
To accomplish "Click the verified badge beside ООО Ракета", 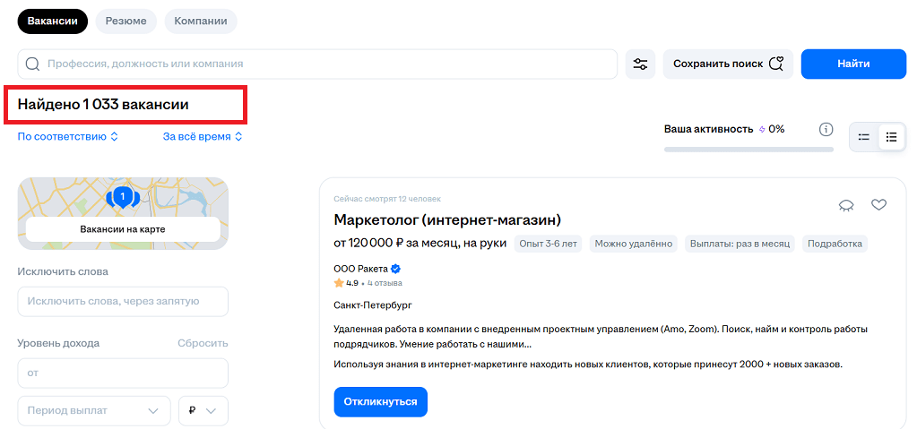I will click(x=395, y=269).
